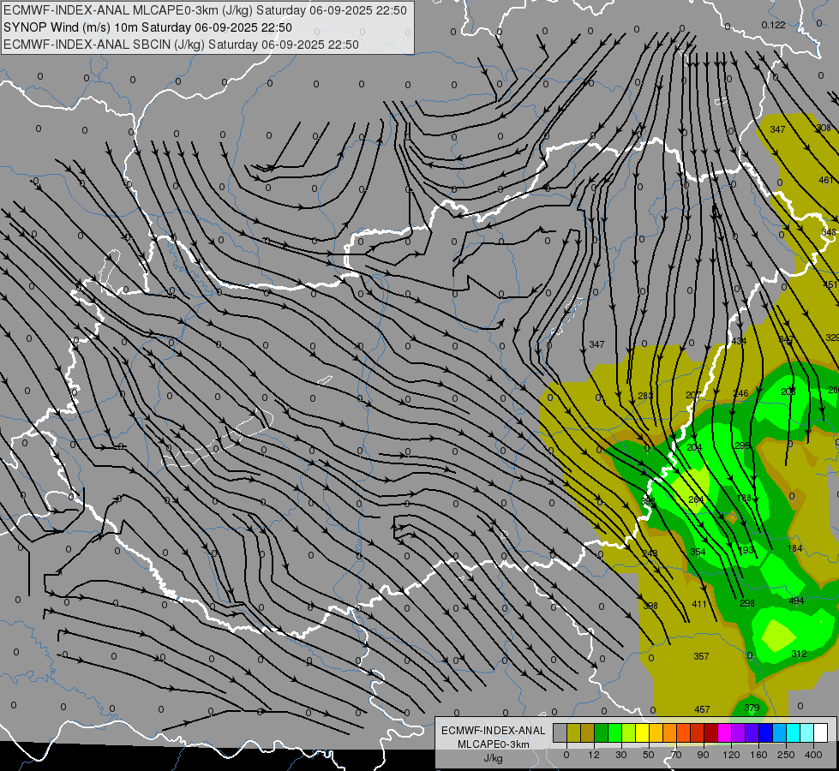Screen dimensions: 839x771
Task: Select the SYNOP Wind 10m title line
Action: click(147, 27)
